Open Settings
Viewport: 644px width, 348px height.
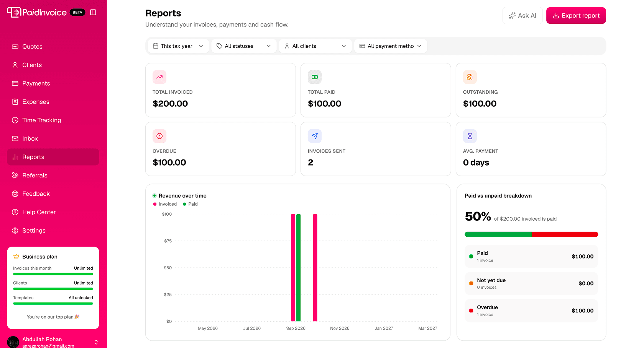tap(53, 230)
